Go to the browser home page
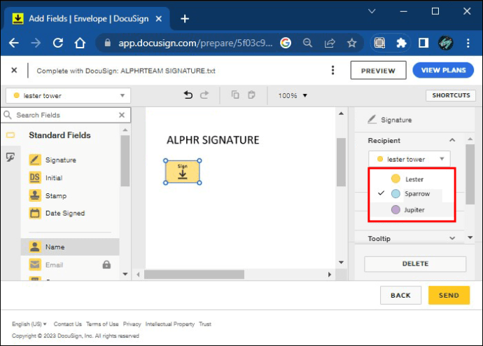483x346 pixels. click(80, 43)
